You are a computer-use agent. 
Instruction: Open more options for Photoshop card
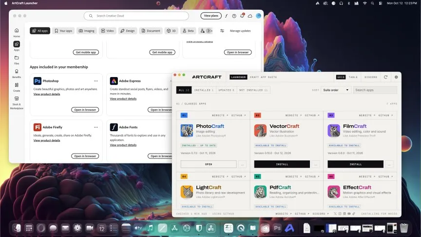(96, 81)
